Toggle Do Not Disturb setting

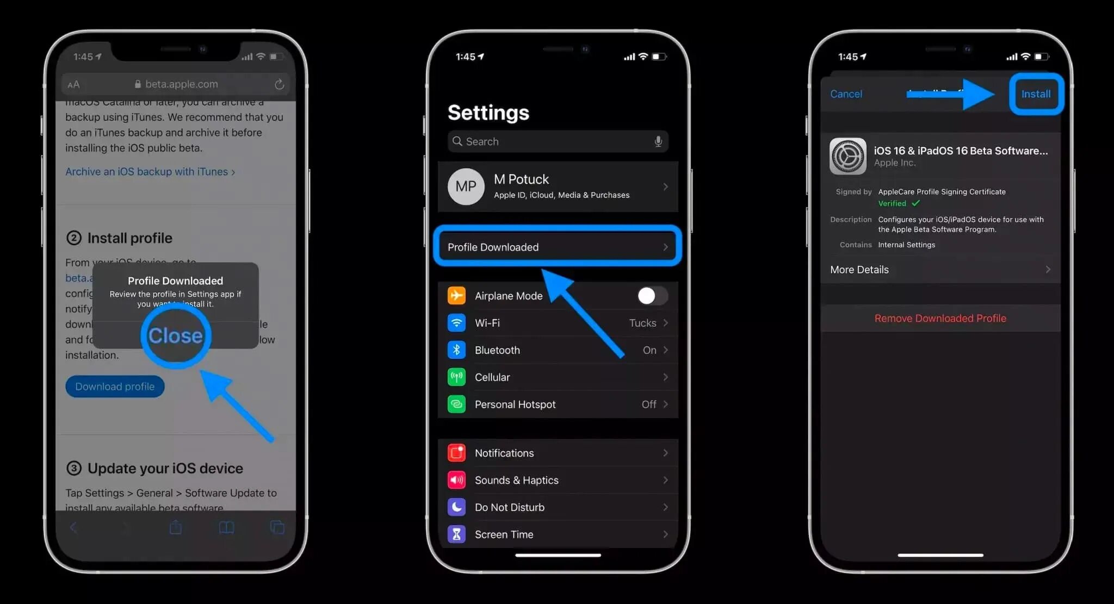(x=559, y=507)
